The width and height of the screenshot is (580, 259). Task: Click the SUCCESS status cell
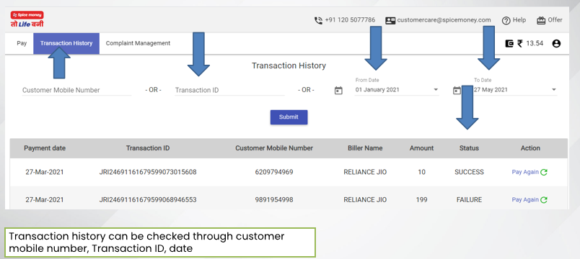[x=469, y=172]
